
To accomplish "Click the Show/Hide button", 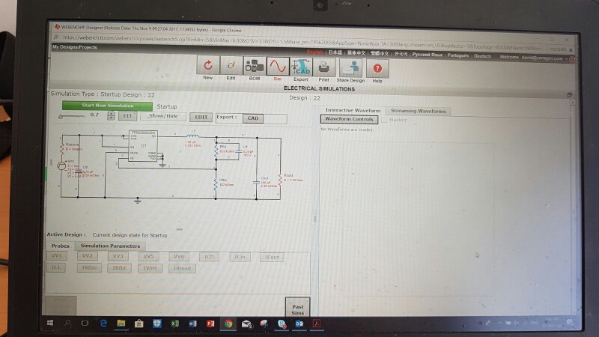I will pos(163,116).
